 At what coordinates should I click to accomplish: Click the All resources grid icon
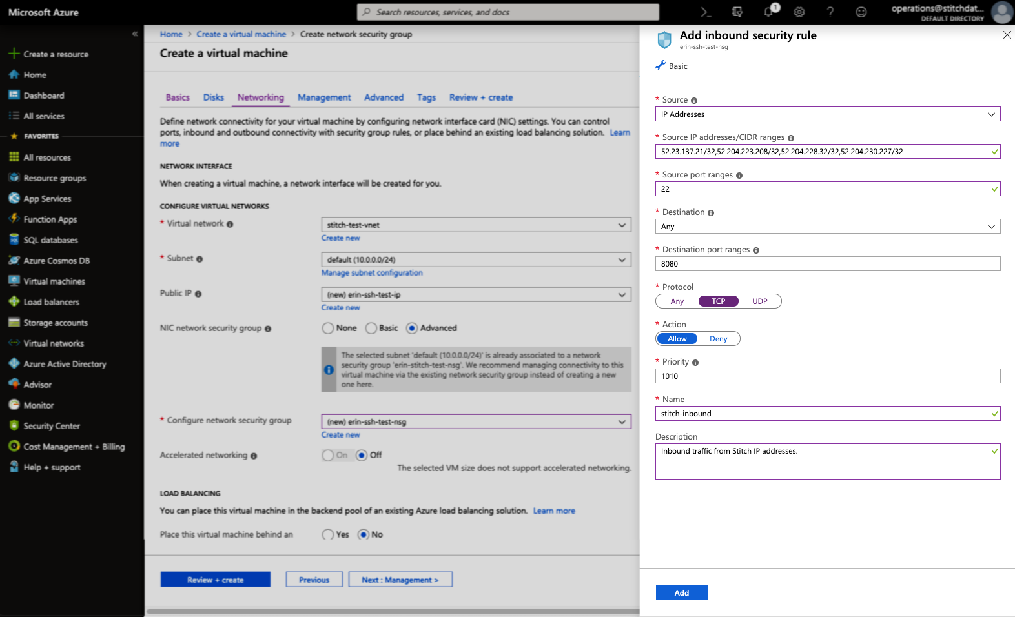14,157
